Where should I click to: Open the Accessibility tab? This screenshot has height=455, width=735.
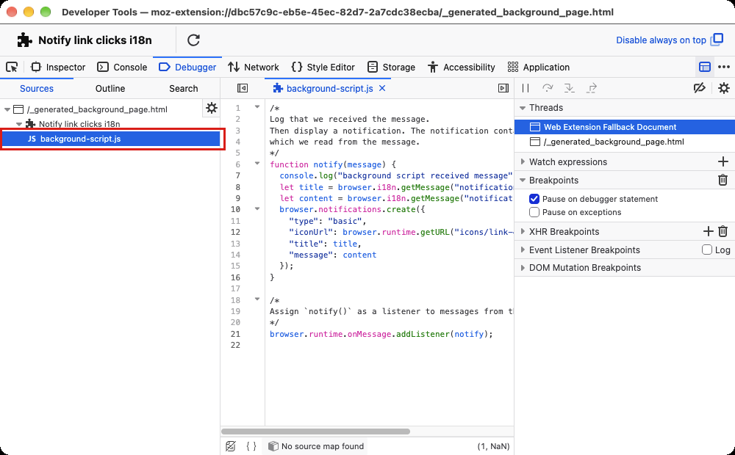pos(462,67)
